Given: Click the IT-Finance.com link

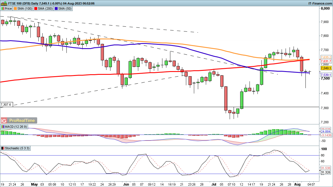Looking at the screenshot, I should (320, 3).
